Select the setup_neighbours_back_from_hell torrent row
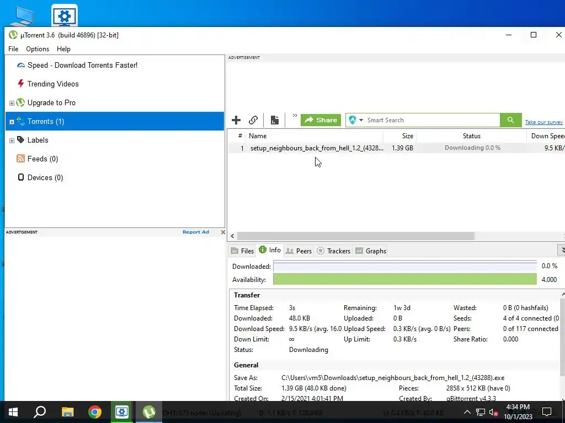565x423 pixels. [x=396, y=148]
